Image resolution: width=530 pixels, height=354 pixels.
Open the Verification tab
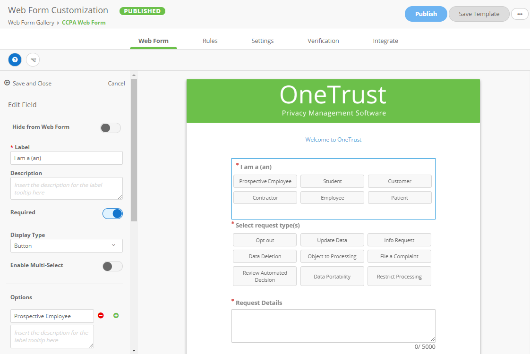[323, 41]
